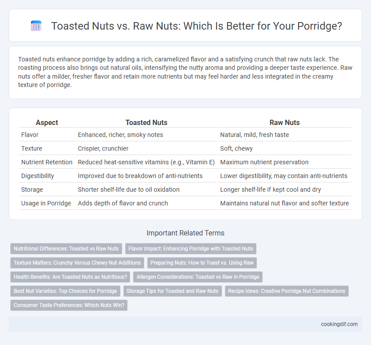Open Best Nut Varieties: Top Choices tag
The height and width of the screenshot is (345, 371).
(65, 291)
